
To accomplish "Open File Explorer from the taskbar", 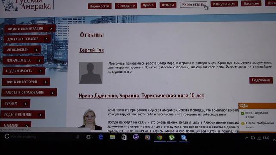I will (x=112, y=137).
